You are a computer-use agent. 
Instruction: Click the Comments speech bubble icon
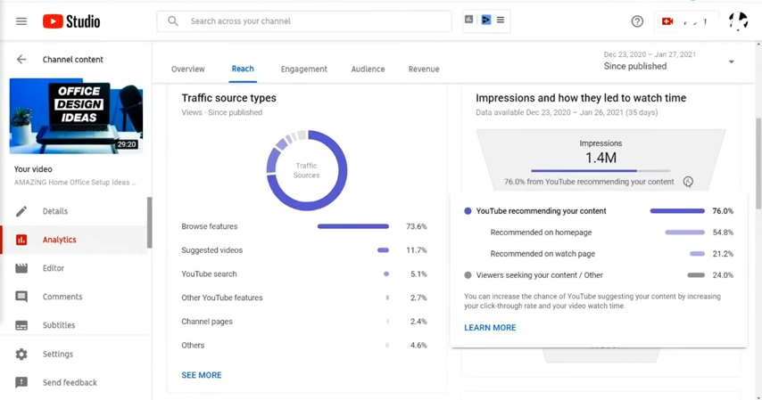(x=21, y=297)
